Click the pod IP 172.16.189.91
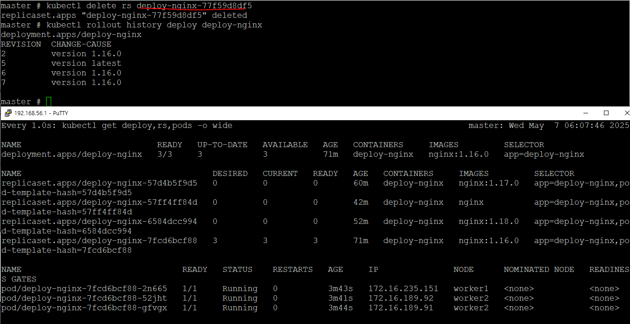 tap(401, 308)
